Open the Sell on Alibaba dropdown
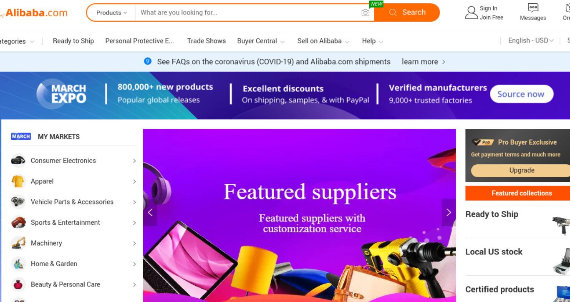This screenshot has height=302, width=570. tap(323, 41)
